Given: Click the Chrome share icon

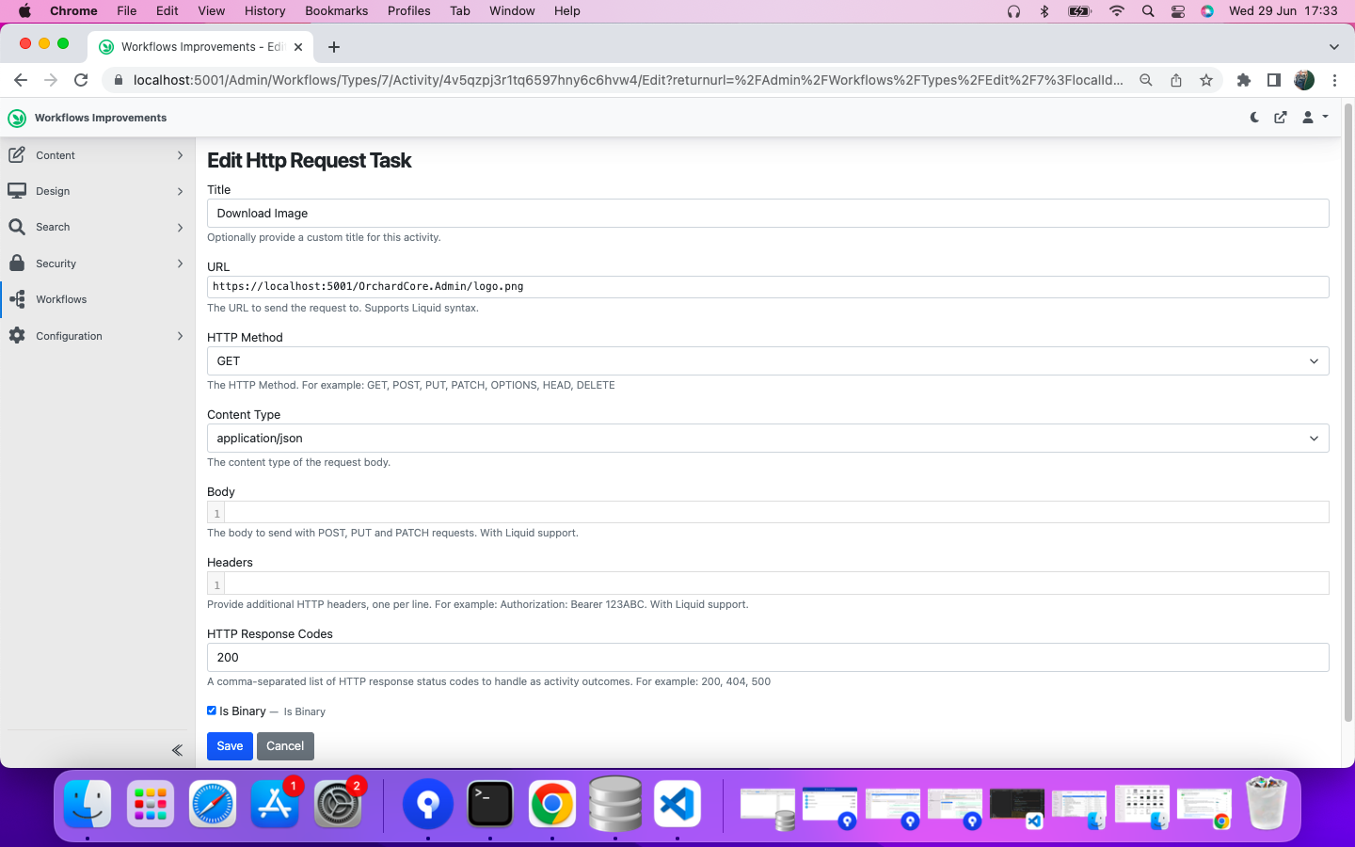Looking at the screenshot, I should [1176, 80].
